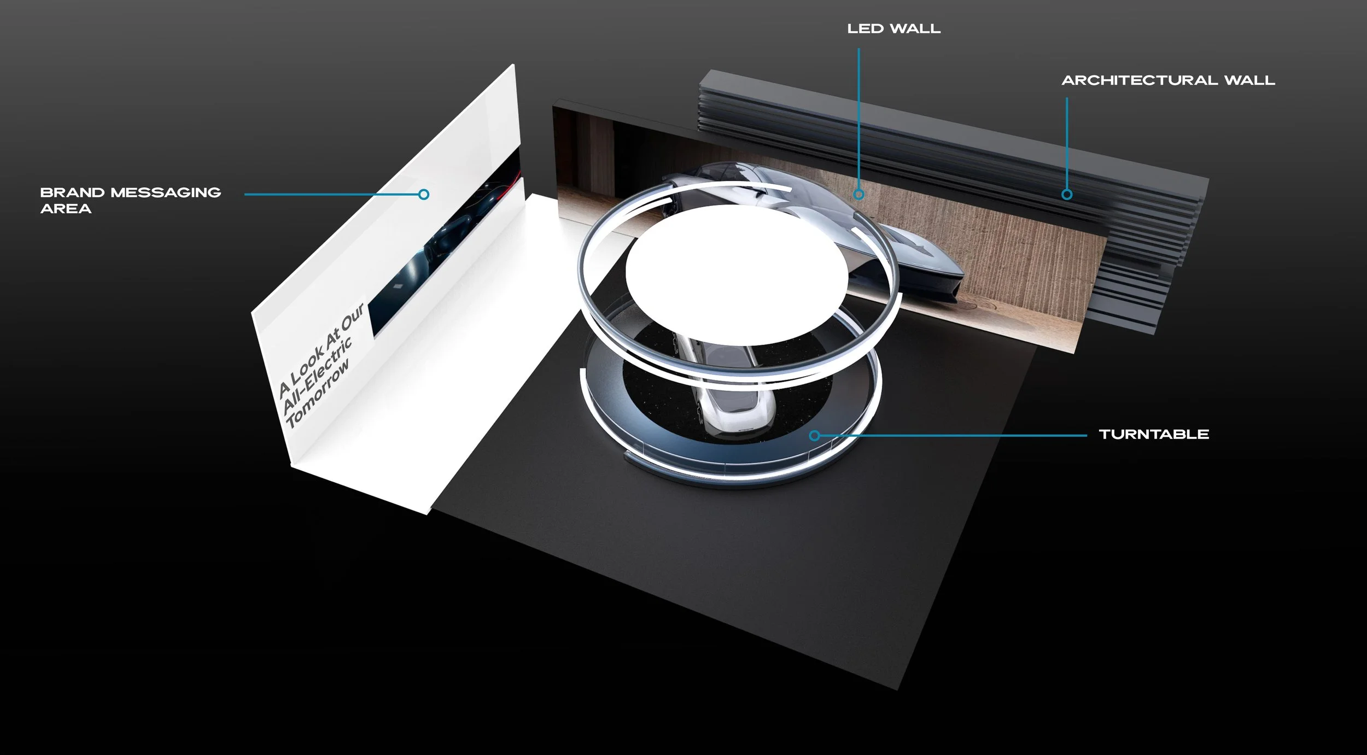Viewport: 1367px width, 755px height.
Task: Click the Architectural Wall hotspot marker
Action: pos(1066,194)
